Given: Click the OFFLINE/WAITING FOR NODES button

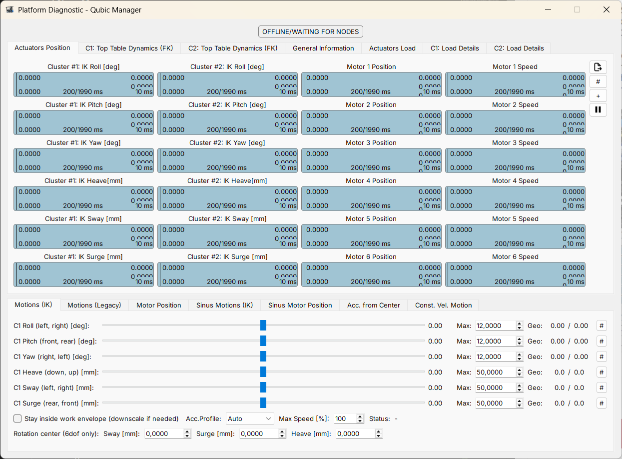Looking at the screenshot, I should point(310,31).
